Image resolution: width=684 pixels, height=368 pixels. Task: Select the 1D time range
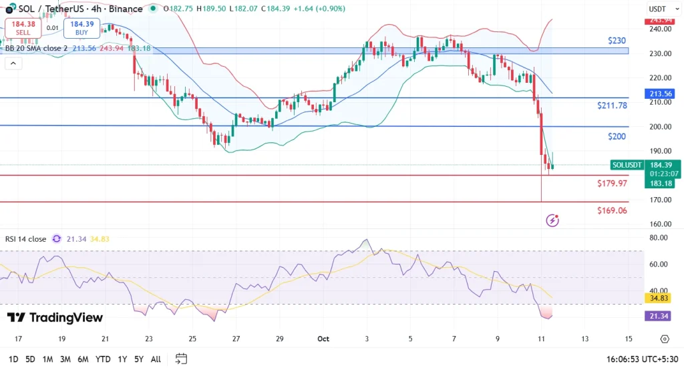(x=12, y=359)
